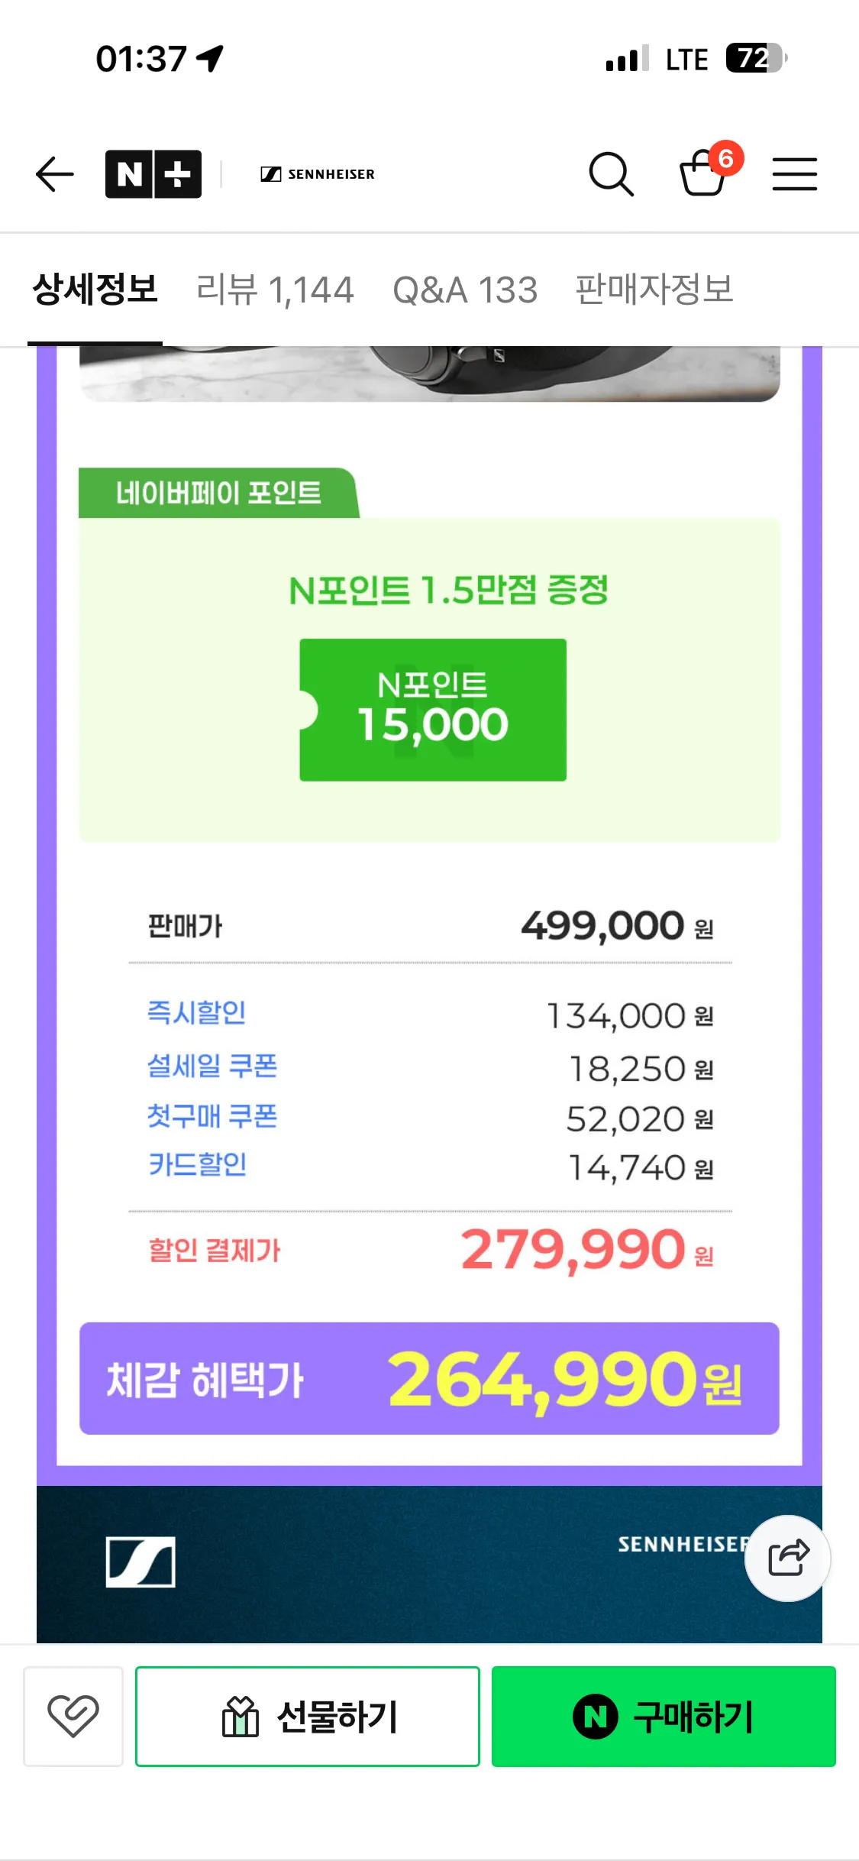The image size is (859, 1861).
Task: Select the 상세정보 tab
Action: [95, 290]
